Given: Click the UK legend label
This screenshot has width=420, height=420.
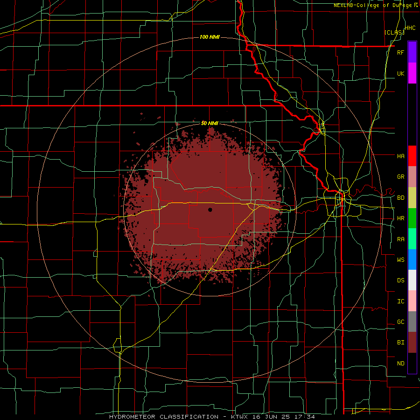Looking at the screenshot, I should [400, 73].
